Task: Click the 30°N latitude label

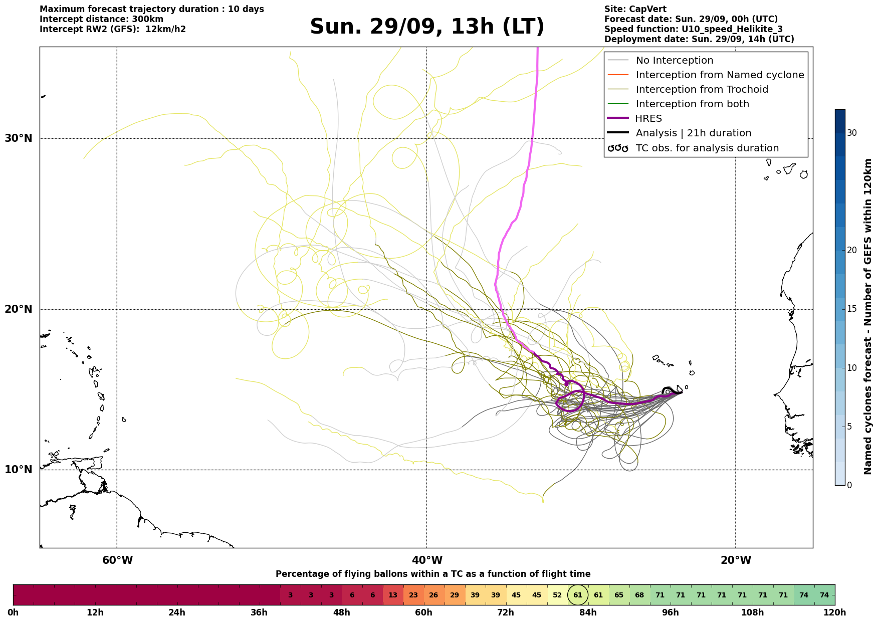Action: [19, 138]
